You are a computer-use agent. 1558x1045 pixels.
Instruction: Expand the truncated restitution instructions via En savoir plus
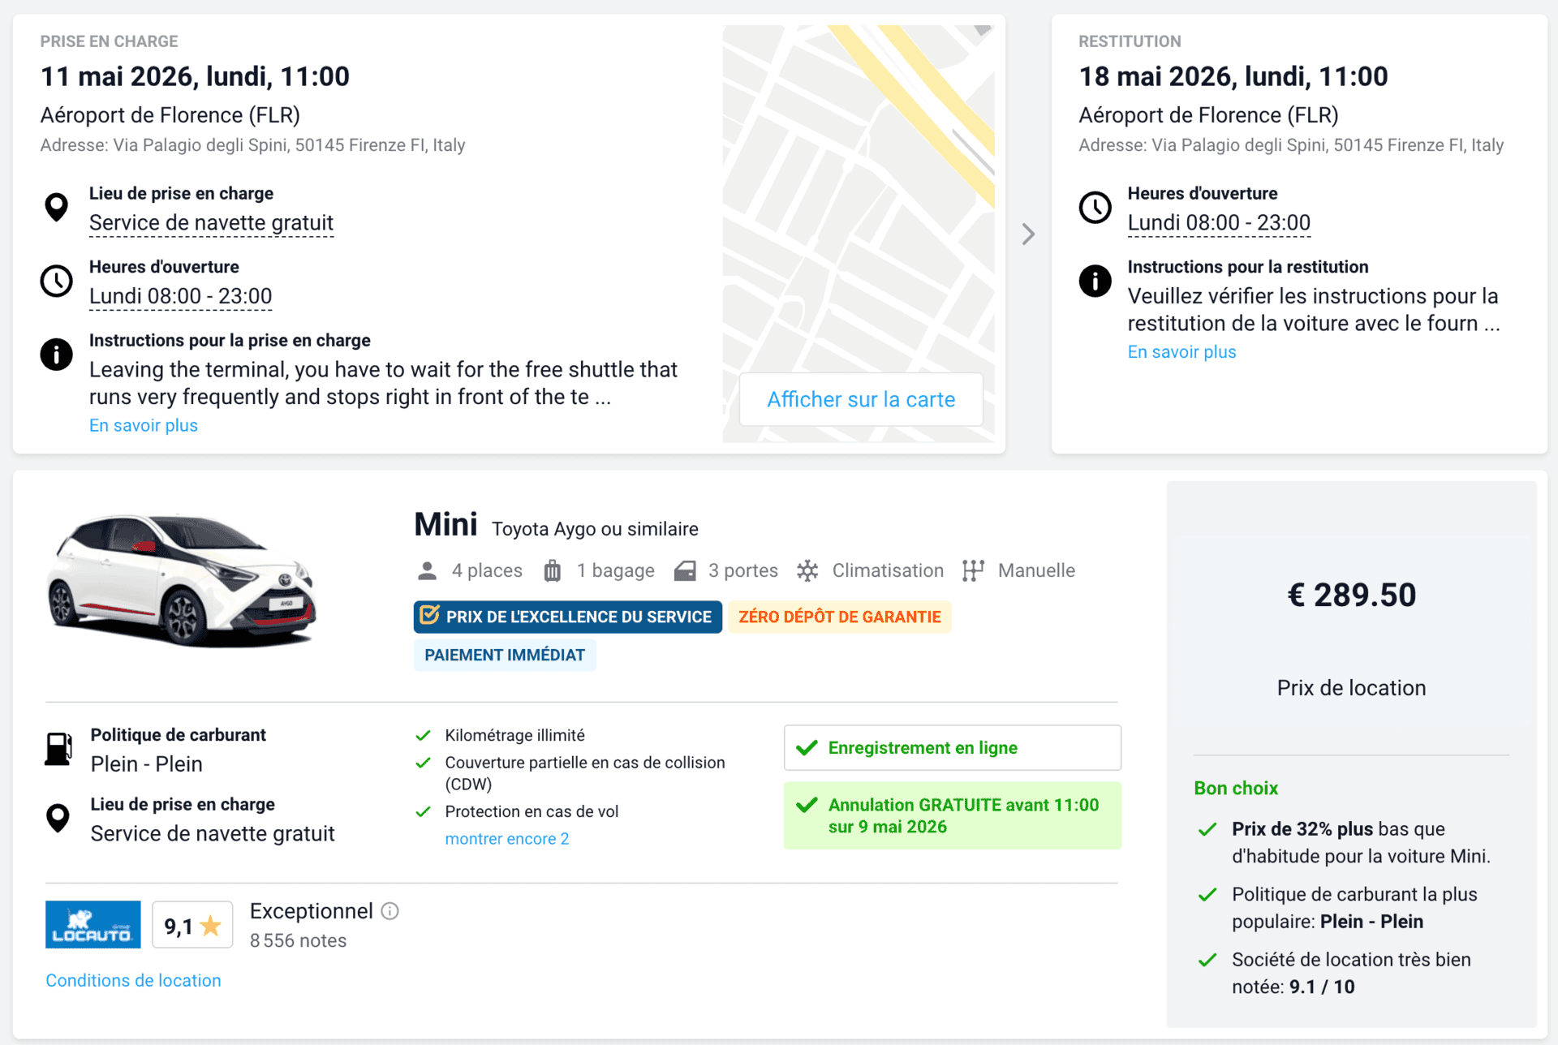pos(1181,351)
